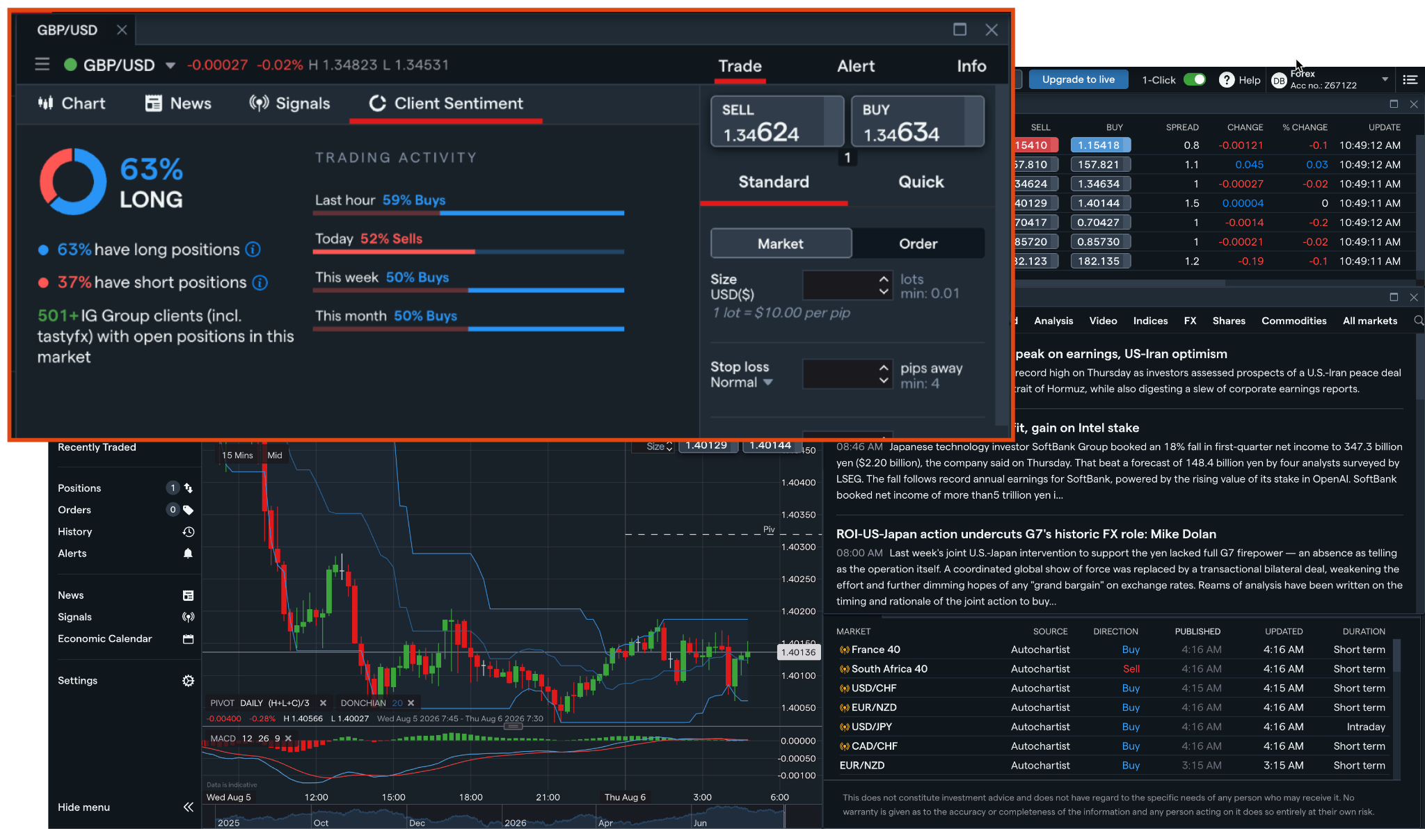Screen dimensions: 1425x829
Task: Open the 15 Mins timeframe selector
Action: click(x=237, y=456)
